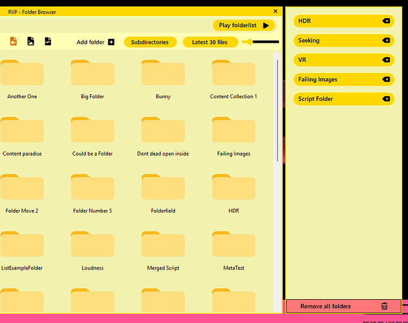Viewport: 408px width, 323px height.
Task: Toggle the Latest 30 files option
Action: coord(210,42)
